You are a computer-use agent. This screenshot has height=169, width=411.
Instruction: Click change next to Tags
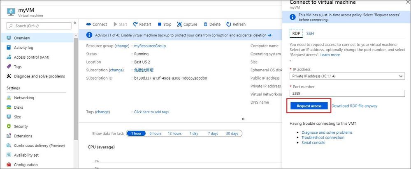coord(102,112)
